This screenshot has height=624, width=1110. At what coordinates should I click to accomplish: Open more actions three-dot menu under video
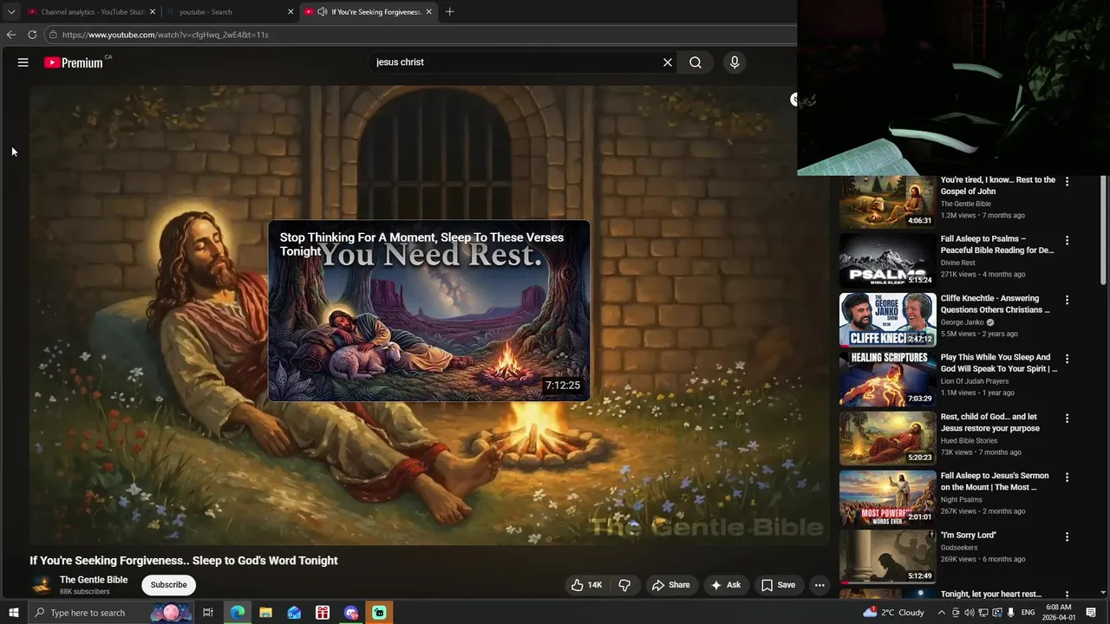click(819, 585)
